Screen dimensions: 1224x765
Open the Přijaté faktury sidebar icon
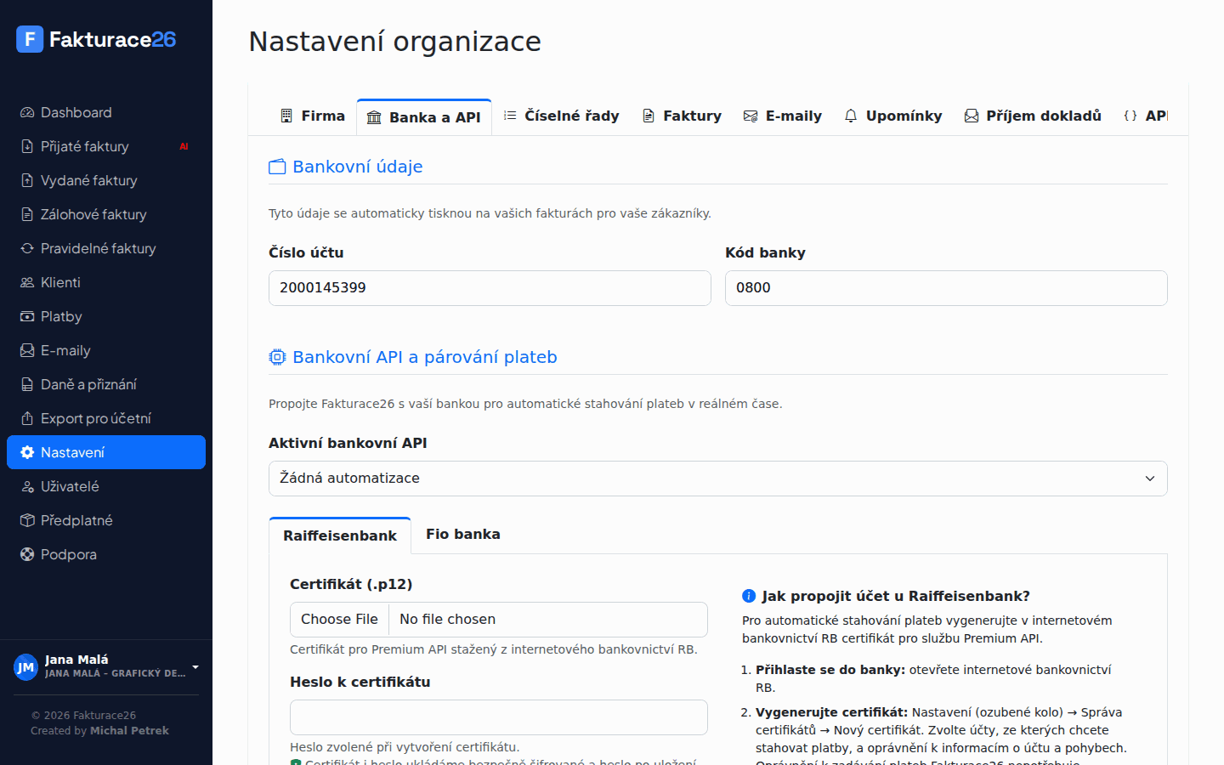27,146
